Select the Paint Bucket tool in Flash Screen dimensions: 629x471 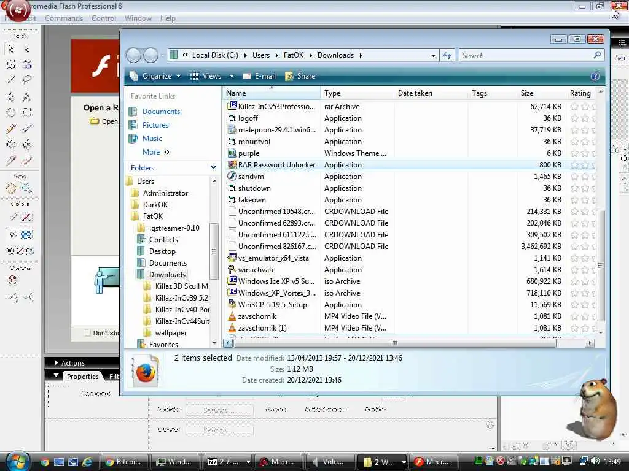[26, 144]
